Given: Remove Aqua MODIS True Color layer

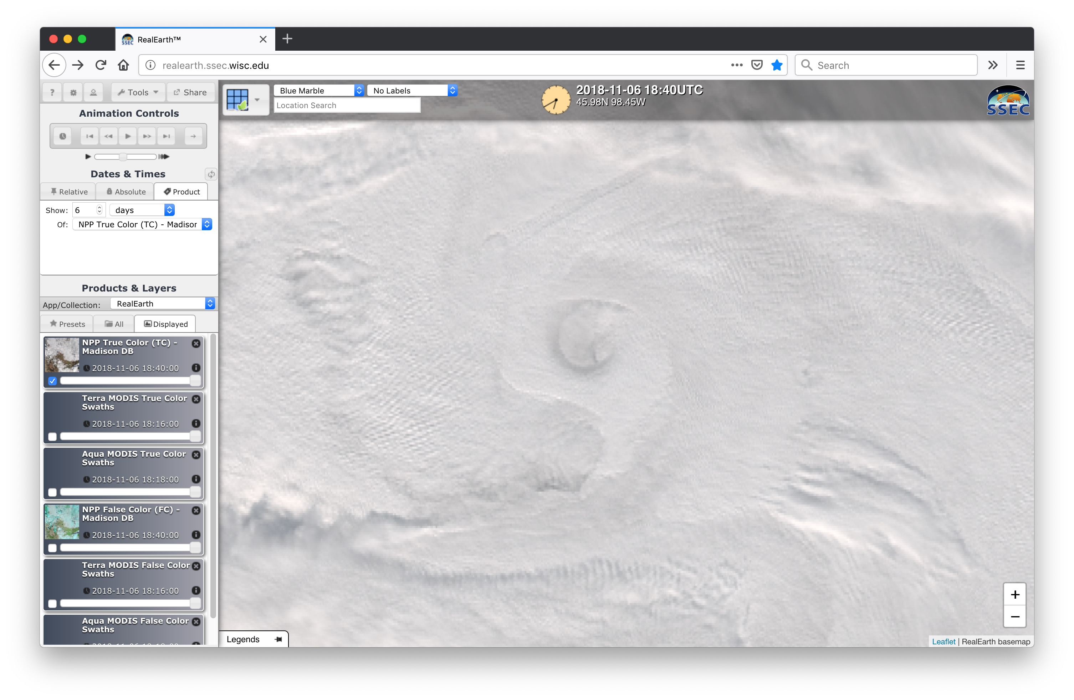Looking at the screenshot, I should tap(196, 455).
